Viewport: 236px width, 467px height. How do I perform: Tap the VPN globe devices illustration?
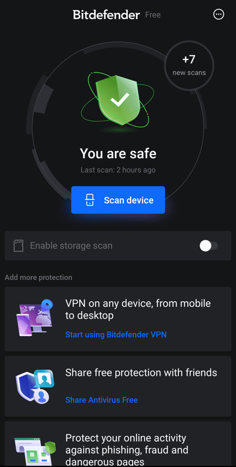[x=35, y=318]
